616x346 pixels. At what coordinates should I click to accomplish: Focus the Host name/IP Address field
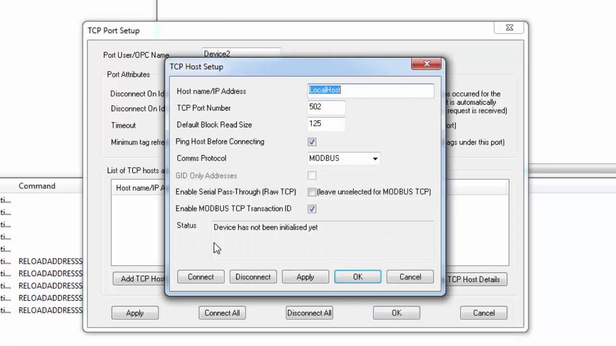[x=371, y=90]
